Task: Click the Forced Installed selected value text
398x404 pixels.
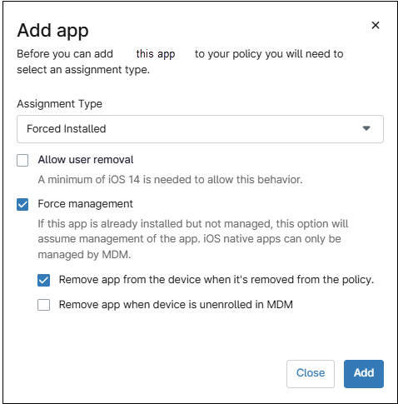Action: [67, 129]
